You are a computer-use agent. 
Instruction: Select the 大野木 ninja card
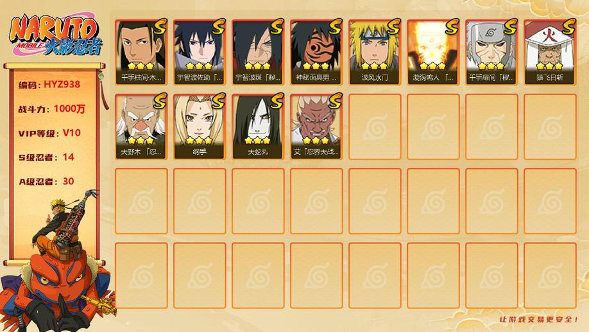click(141, 127)
